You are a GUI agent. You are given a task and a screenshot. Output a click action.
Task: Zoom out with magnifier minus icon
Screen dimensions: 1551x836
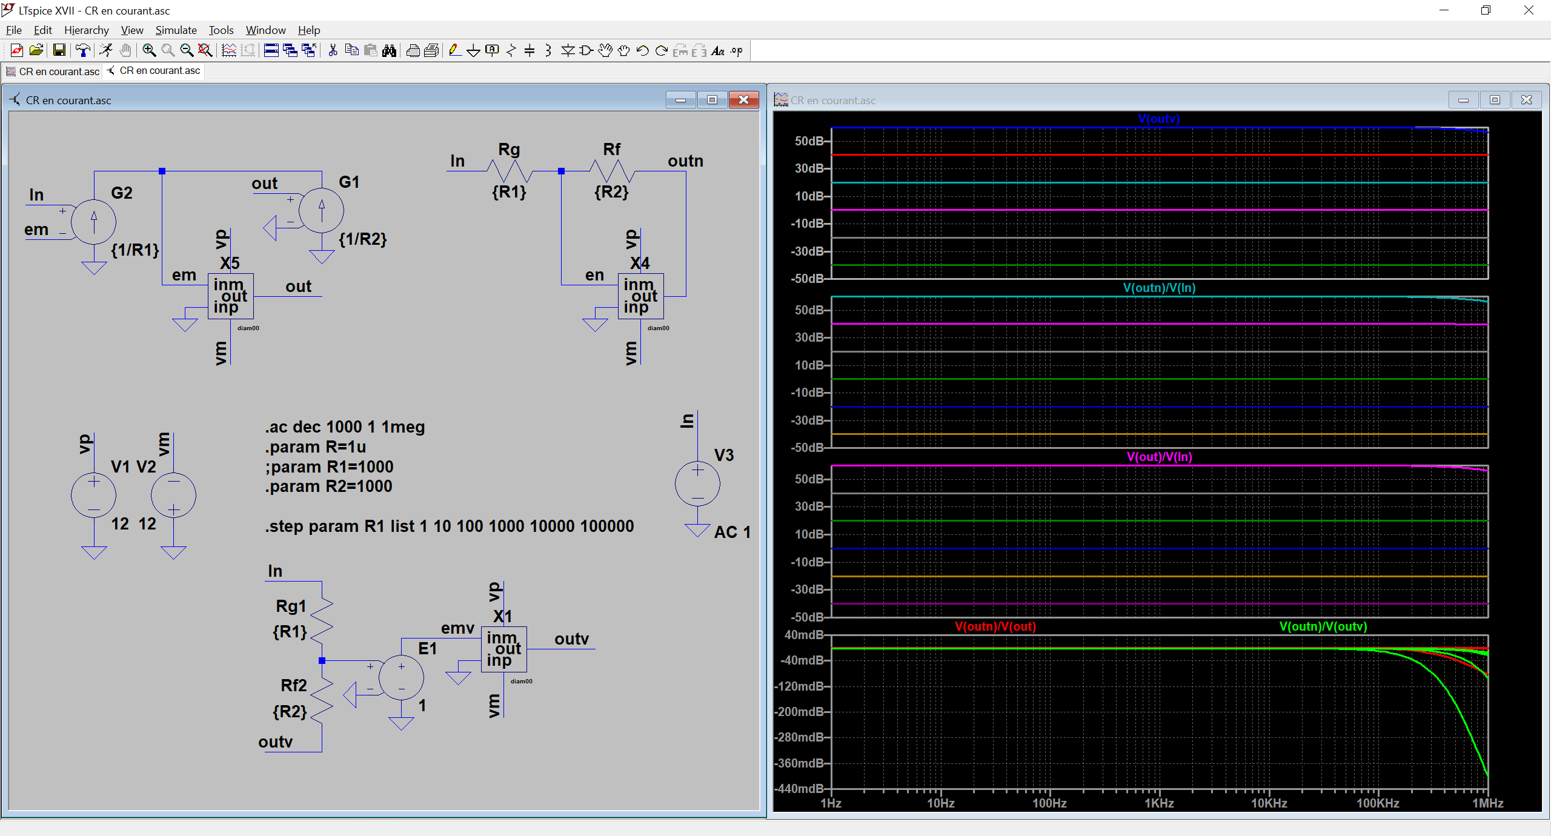click(x=187, y=51)
